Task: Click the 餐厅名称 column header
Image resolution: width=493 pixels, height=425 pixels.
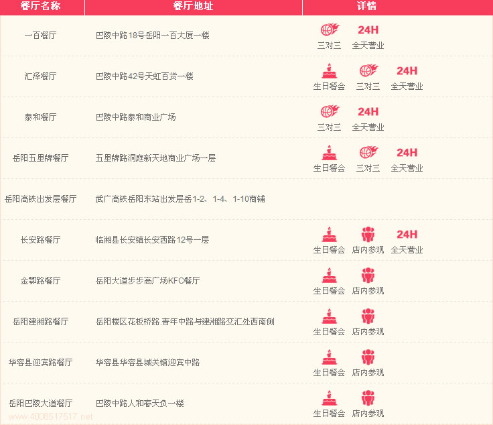Action: [x=40, y=7]
